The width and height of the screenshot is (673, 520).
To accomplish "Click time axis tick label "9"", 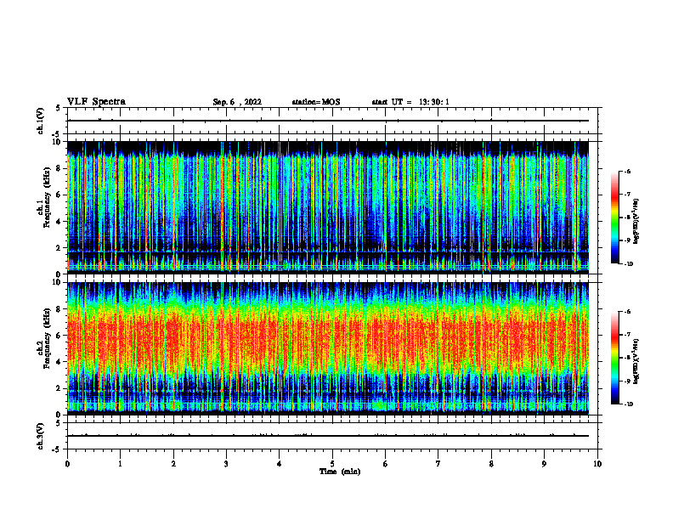I will (x=544, y=464).
